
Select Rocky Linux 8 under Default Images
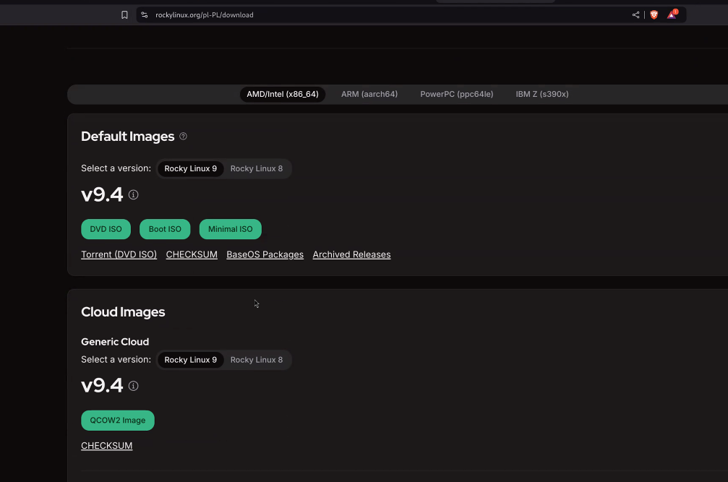coord(257,168)
